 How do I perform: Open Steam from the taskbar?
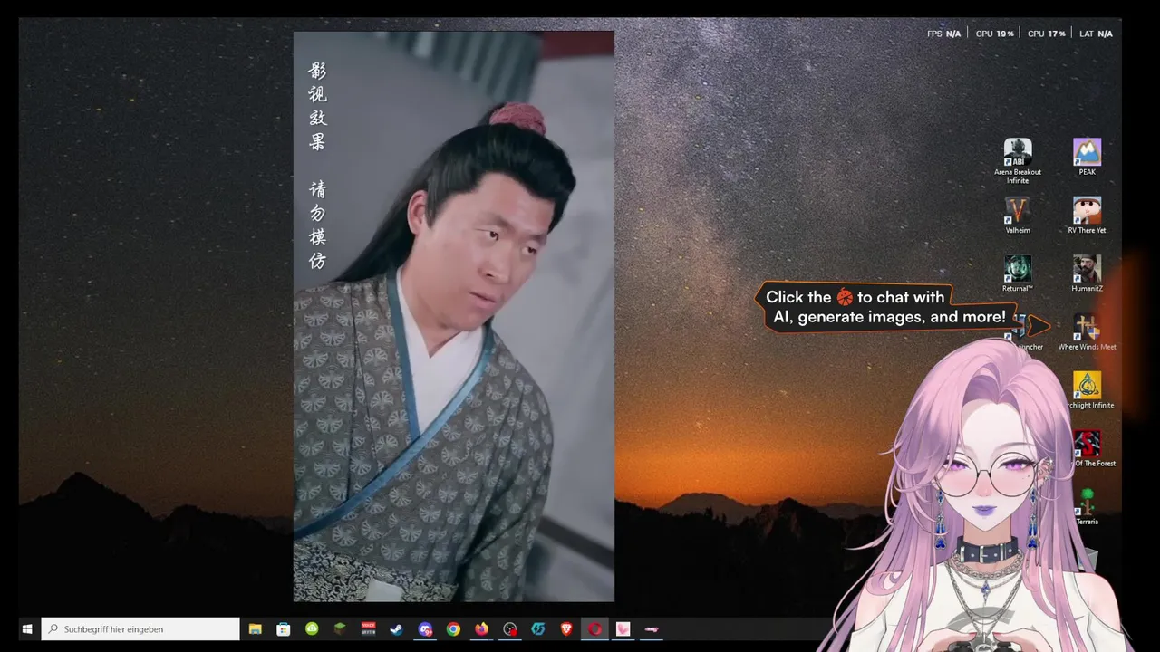[x=396, y=629]
